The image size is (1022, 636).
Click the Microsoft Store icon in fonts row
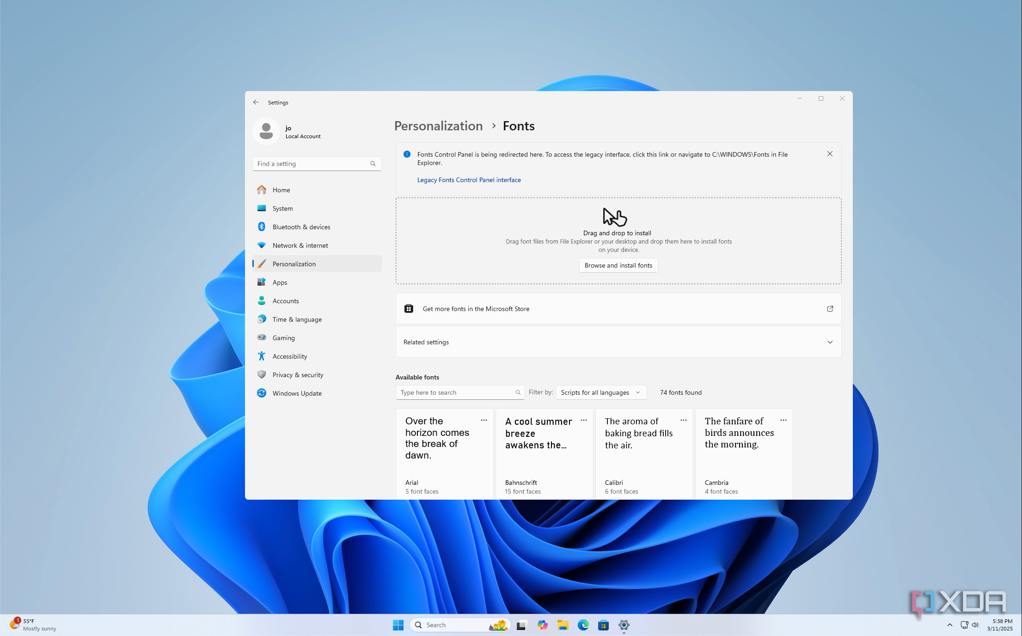click(409, 309)
